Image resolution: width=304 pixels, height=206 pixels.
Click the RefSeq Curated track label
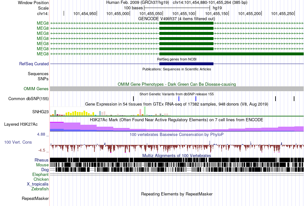(34, 64)
